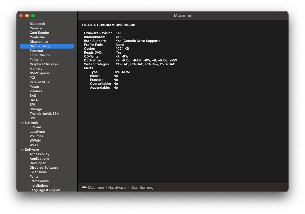Open Fonts software section
Image resolution: width=305 pixels, height=214 pixels.
34,177
